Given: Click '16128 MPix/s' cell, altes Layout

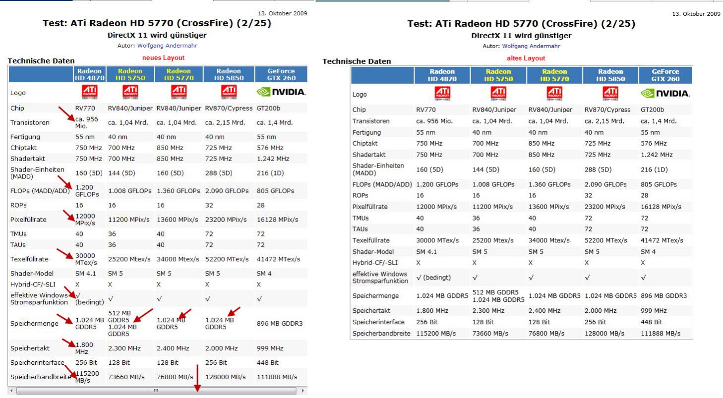Looking at the screenshot, I should [661, 207].
